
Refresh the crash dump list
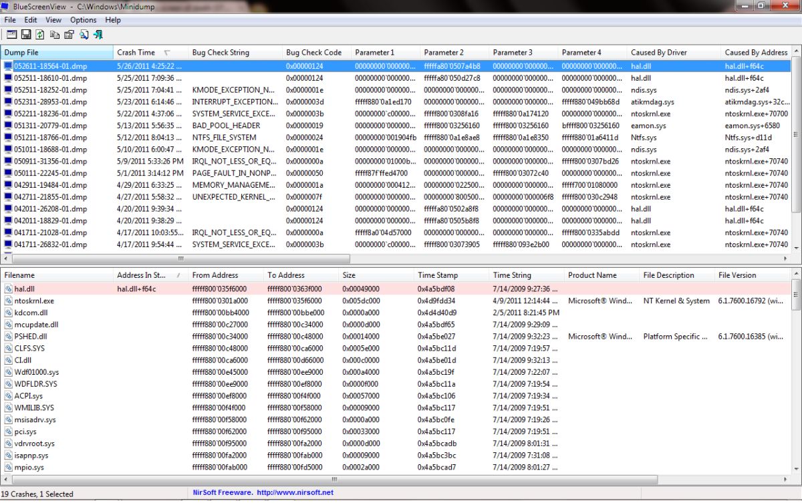coord(40,34)
